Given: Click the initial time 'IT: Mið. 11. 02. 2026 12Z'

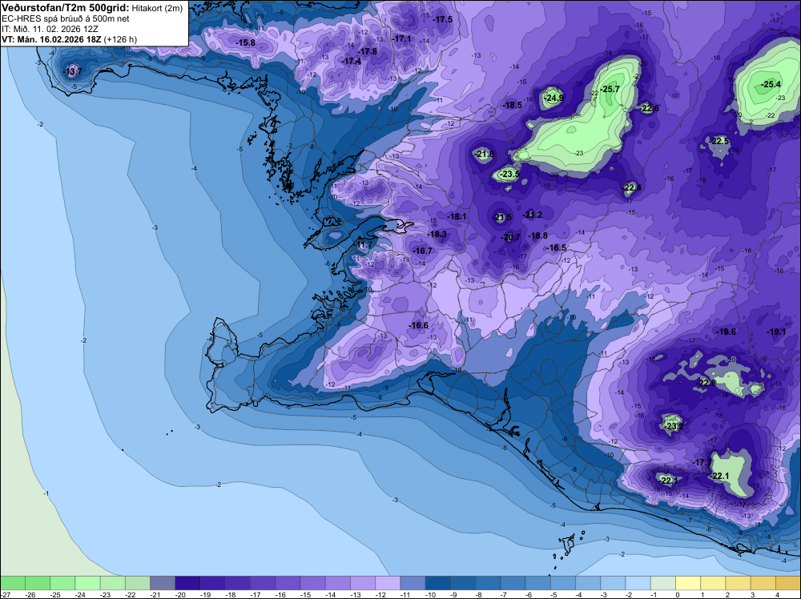Looking at the screenshot, I should (x=50, y=29).
